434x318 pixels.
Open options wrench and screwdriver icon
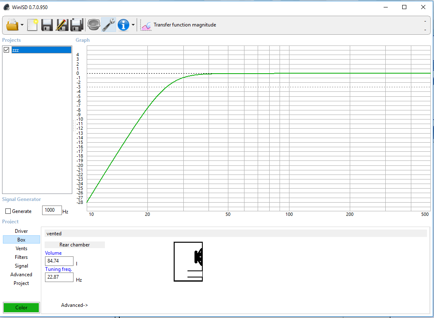[109, 25]
